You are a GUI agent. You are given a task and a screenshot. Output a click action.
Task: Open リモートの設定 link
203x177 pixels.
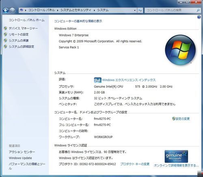19,34
